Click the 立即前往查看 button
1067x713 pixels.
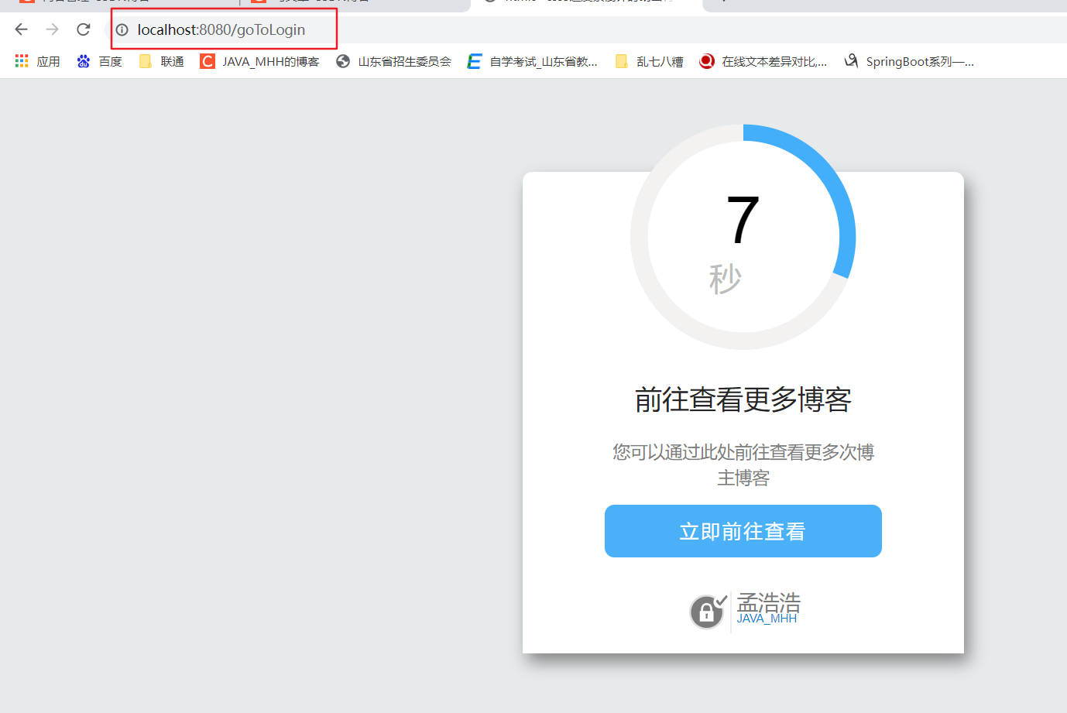point(743,531)
